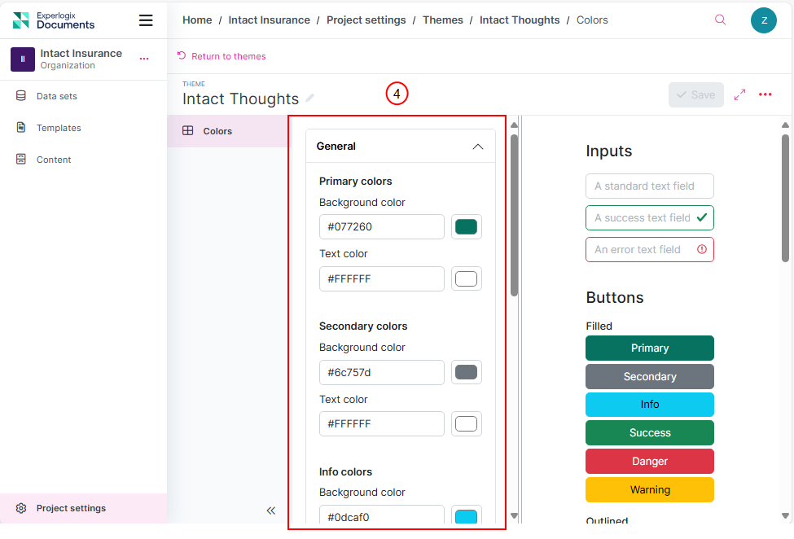Click the search magnifier icon
Screen dimensions: 794x539
pos(720,20)
